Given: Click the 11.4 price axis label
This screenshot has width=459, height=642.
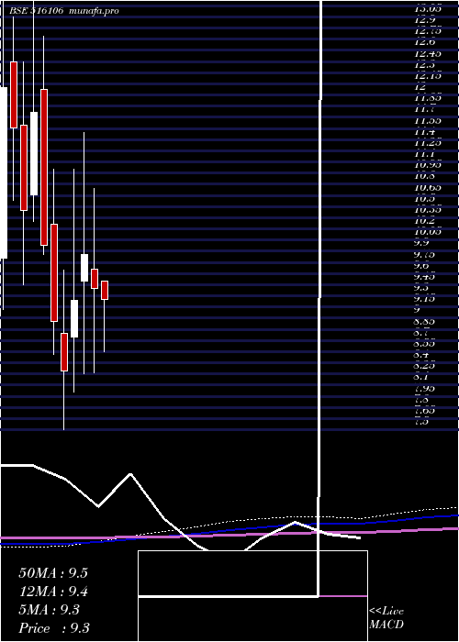Looking at the screenshot, I should 424,132.
